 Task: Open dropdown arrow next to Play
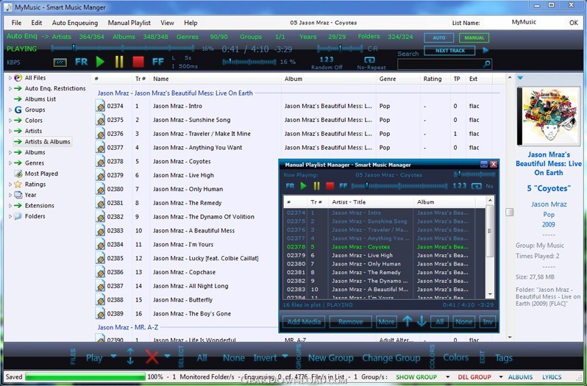coord(113,357)
